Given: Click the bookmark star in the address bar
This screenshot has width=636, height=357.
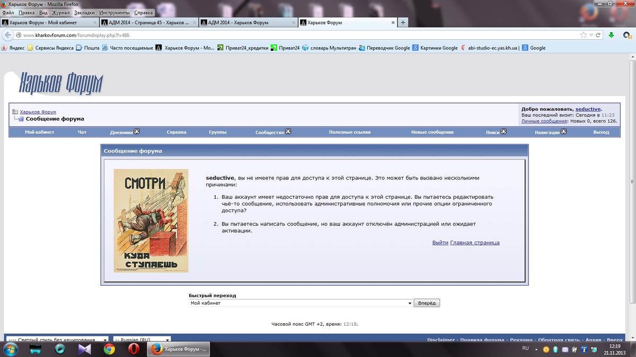Looking at the screenshot, I should (x=584, y=35).
